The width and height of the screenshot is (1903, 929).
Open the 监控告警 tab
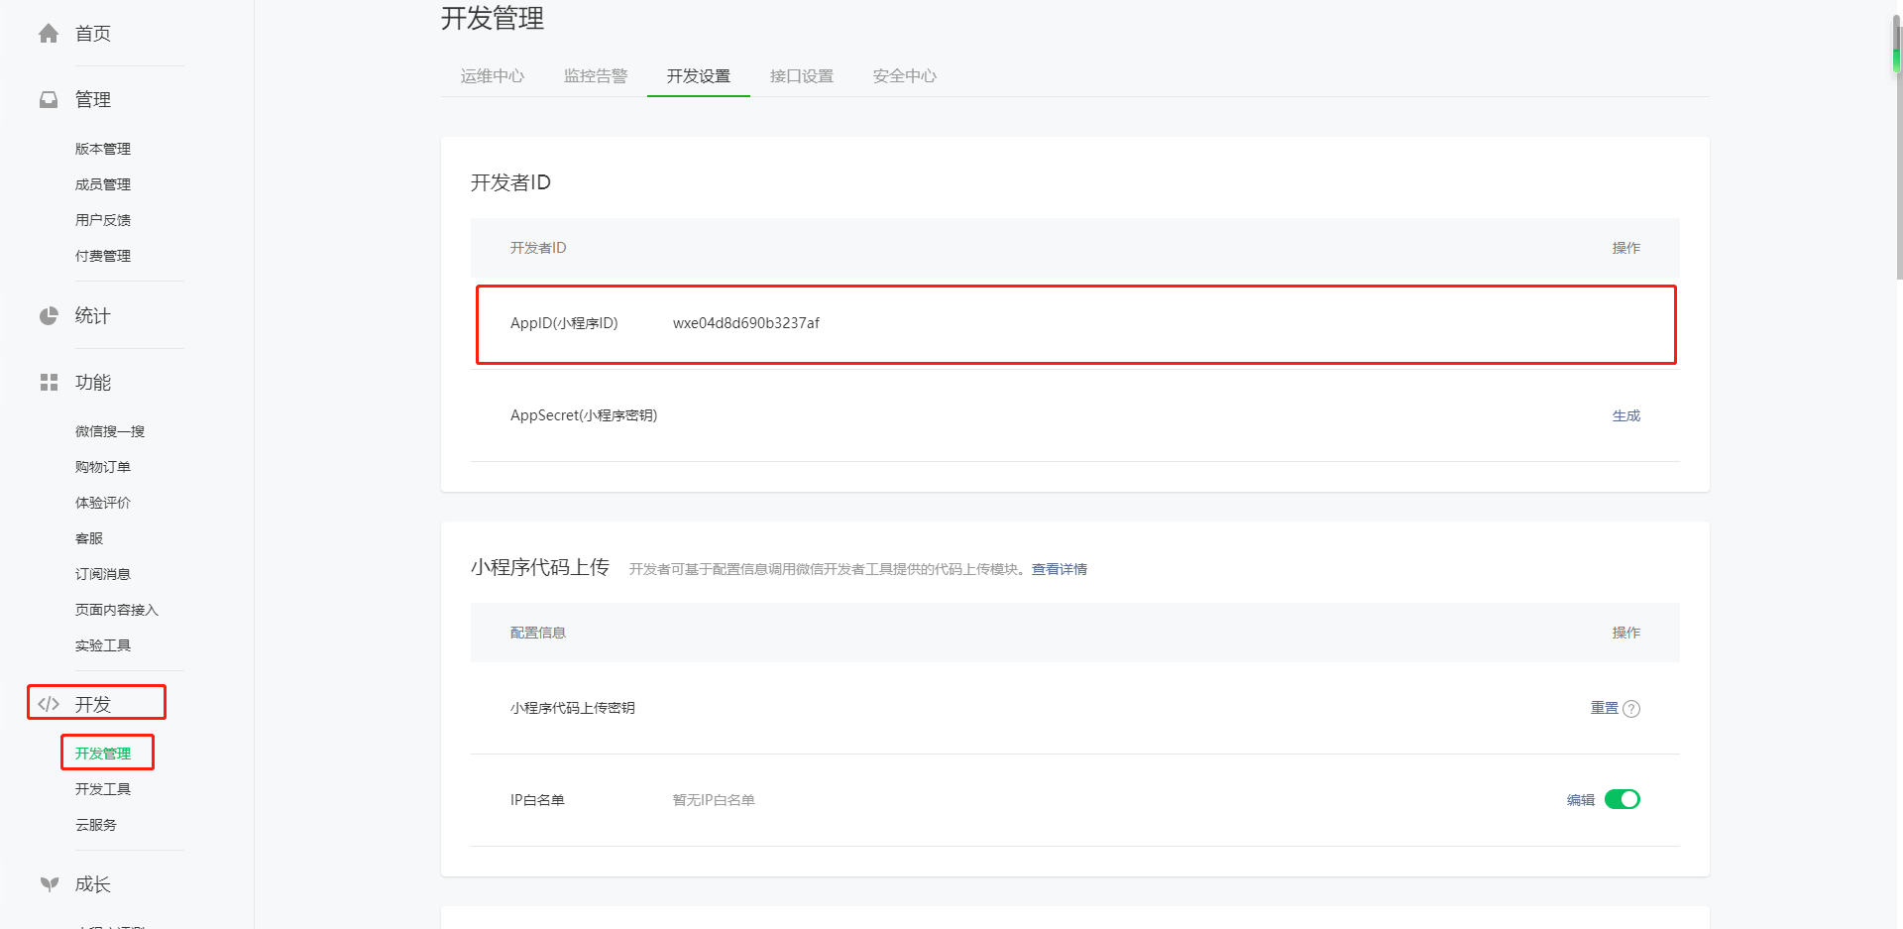click(x=595, y=76)
